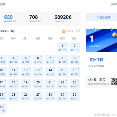The height and width of the screenshot is (117, 117).
Task: Select calendar day 11 with +450
Action: point(13,72)
